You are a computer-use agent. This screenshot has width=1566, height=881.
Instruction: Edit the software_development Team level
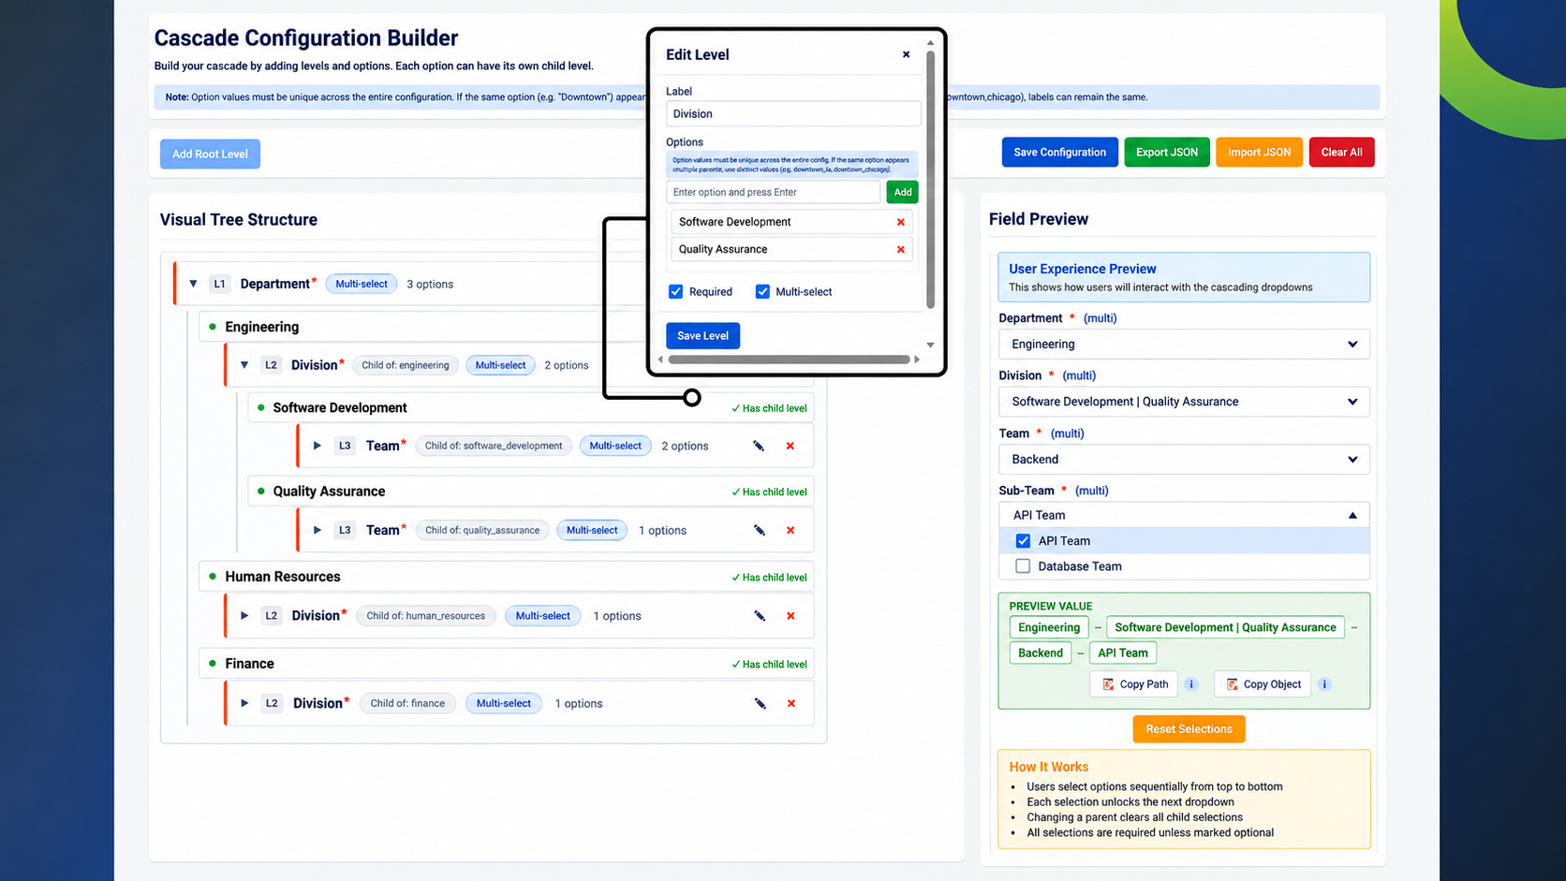pyautogui.click(x=759, y=446)
